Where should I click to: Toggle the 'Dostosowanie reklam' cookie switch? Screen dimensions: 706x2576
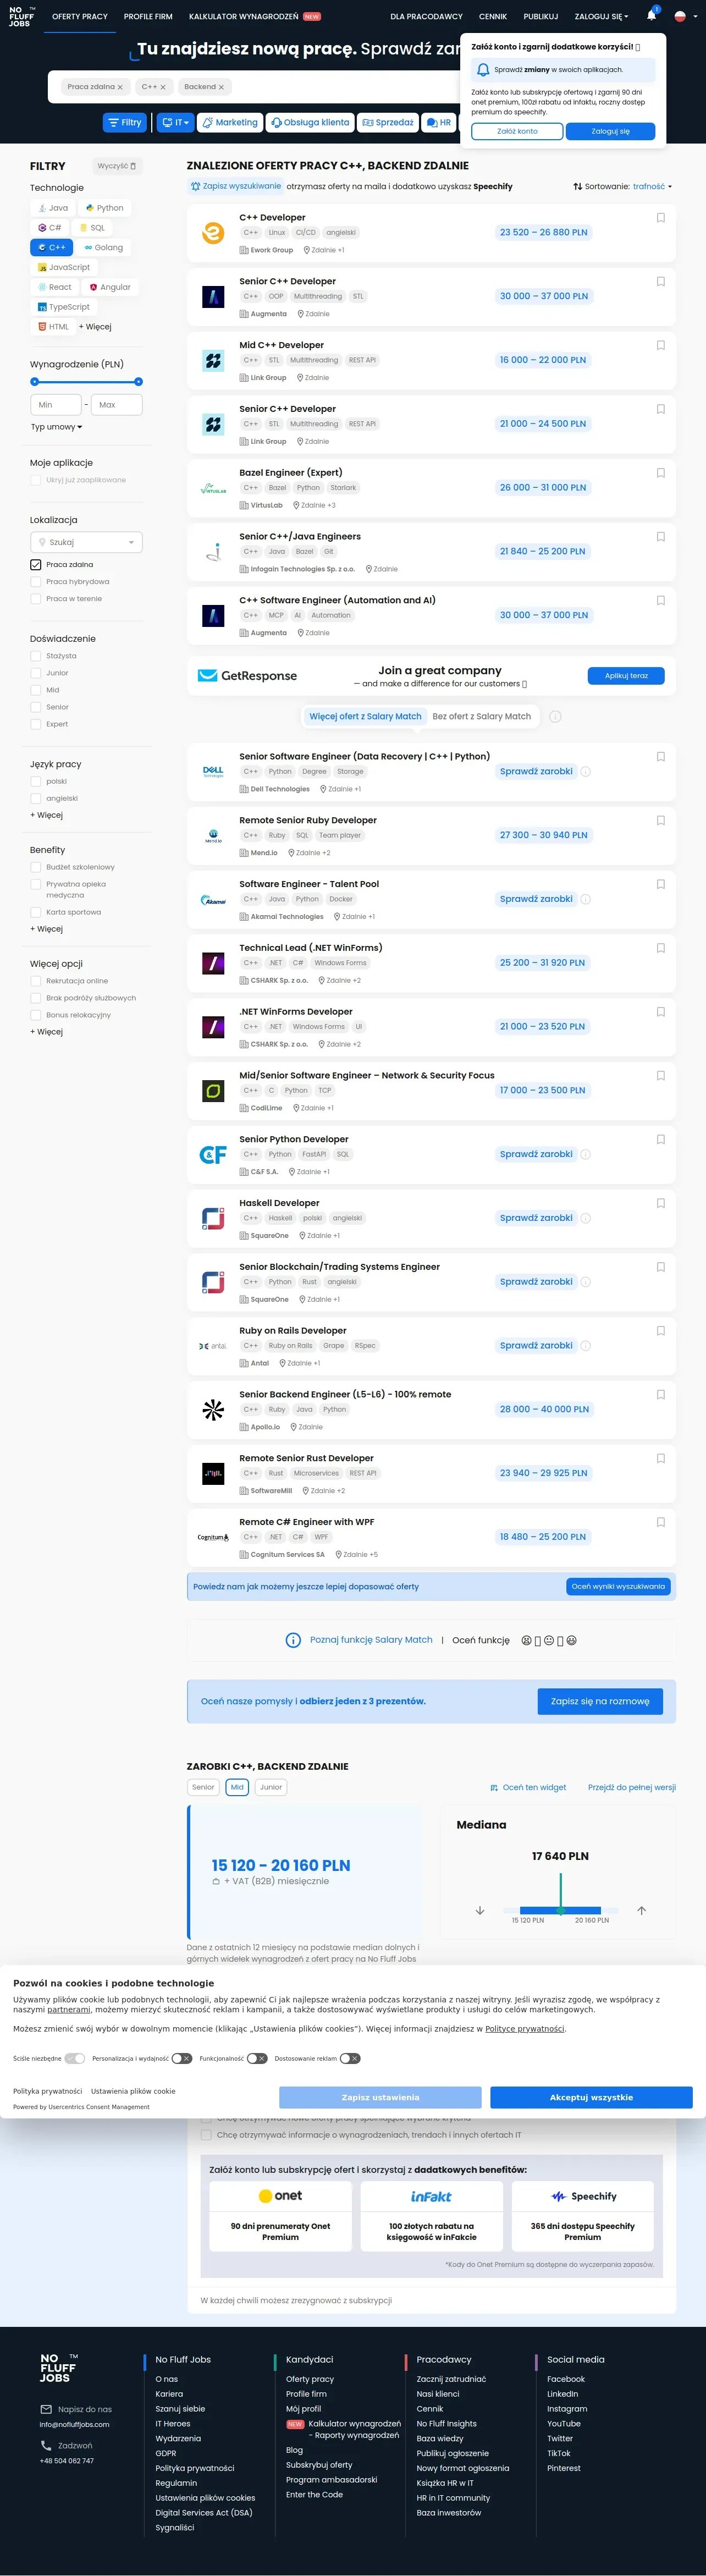(350, 2058)
